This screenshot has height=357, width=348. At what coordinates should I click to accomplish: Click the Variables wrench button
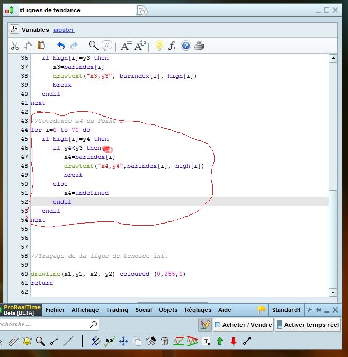(15, 30)
